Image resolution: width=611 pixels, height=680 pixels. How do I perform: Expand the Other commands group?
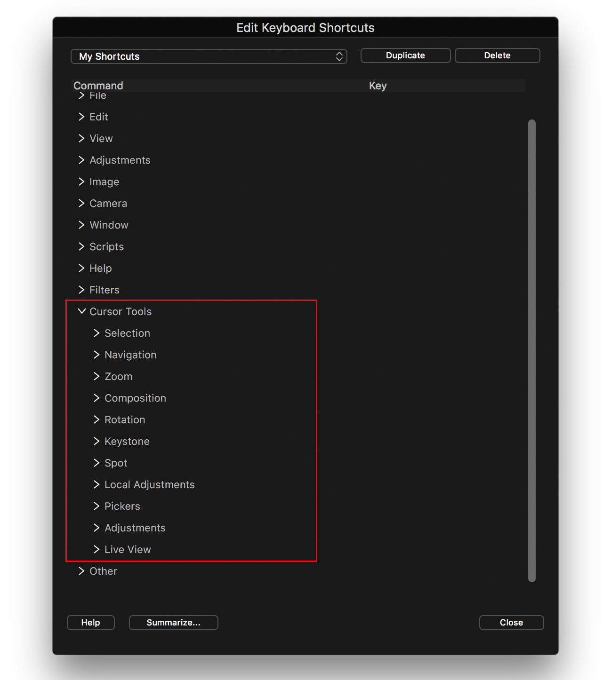[x=81, y=571]
